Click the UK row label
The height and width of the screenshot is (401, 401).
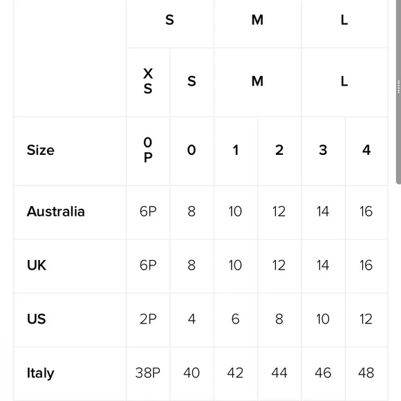coord(37,265)
